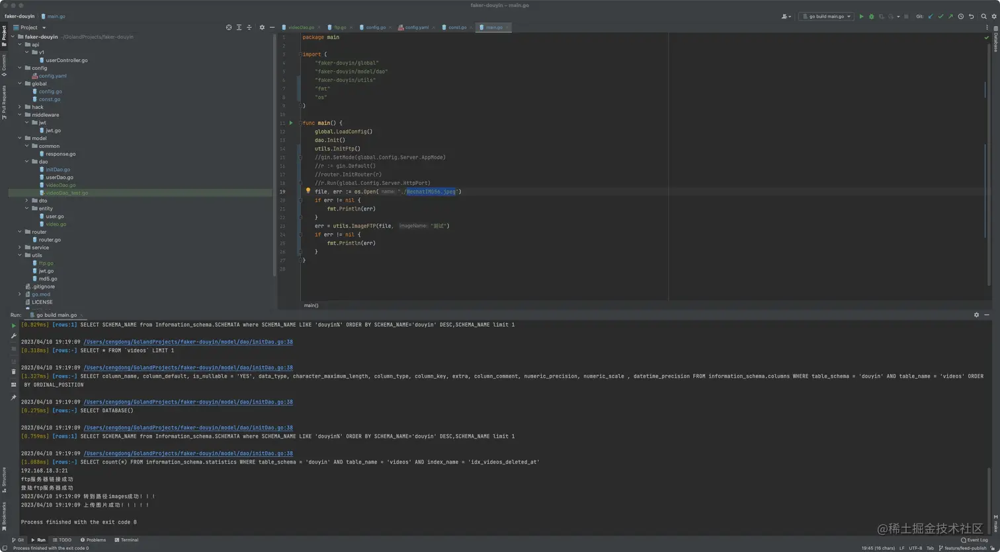Open Search Everywhere magnifier icon
Viewport: 1000px width, 552px height.
pos(983,17)
